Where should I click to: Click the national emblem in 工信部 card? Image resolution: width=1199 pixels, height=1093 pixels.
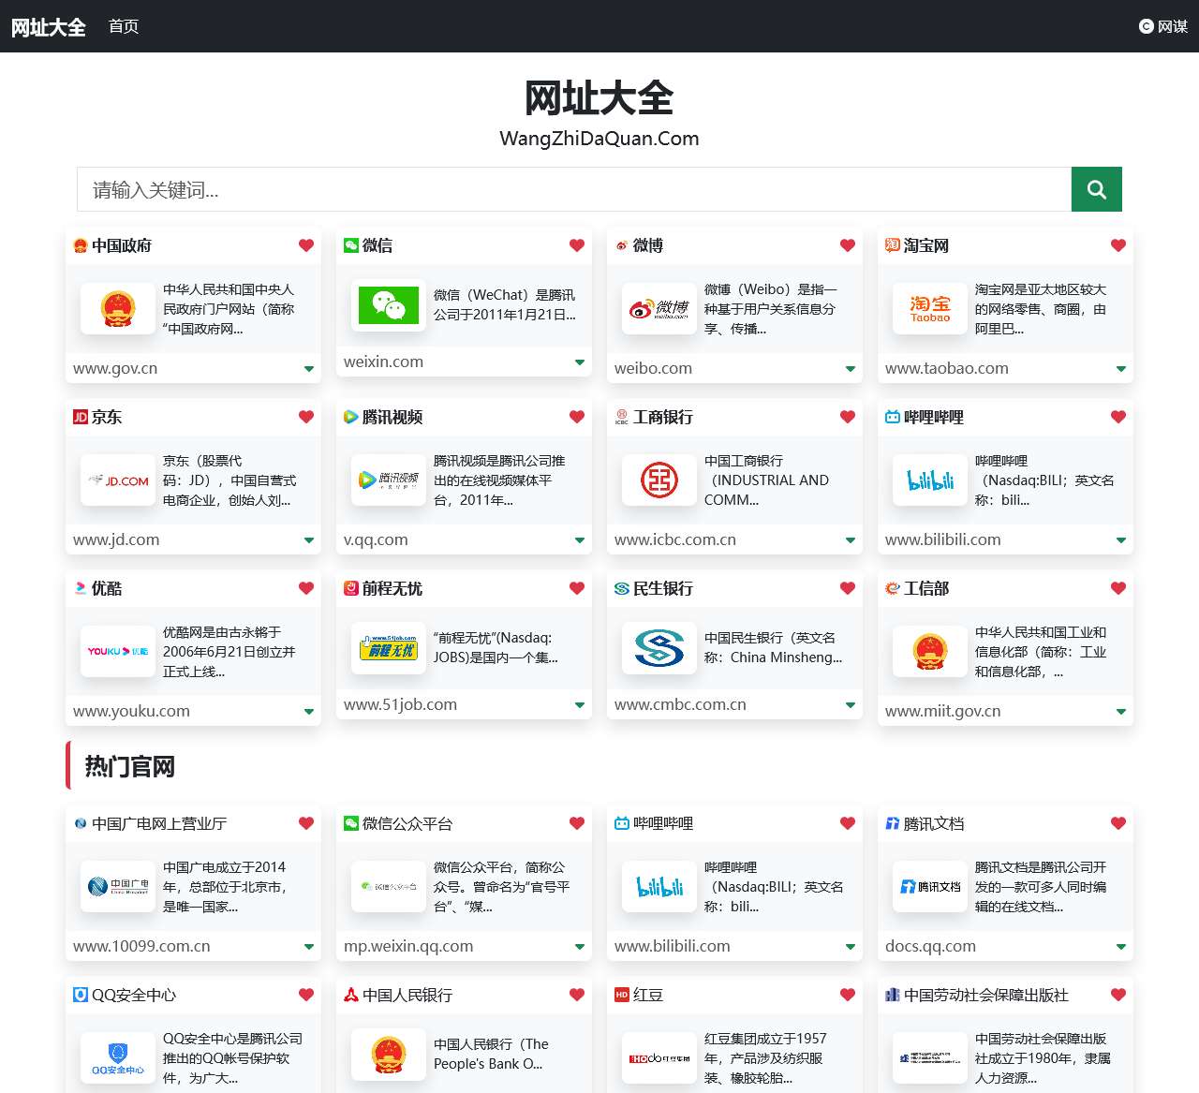pyautogui.click(x=930, y=652)
